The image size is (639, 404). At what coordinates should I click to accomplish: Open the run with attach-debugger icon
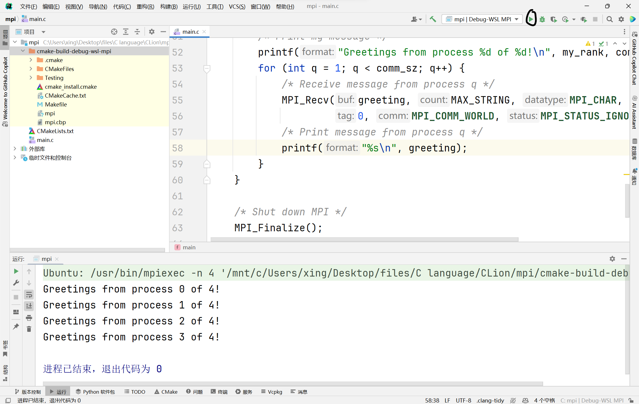pyautogui.click(x=584, y=19)
